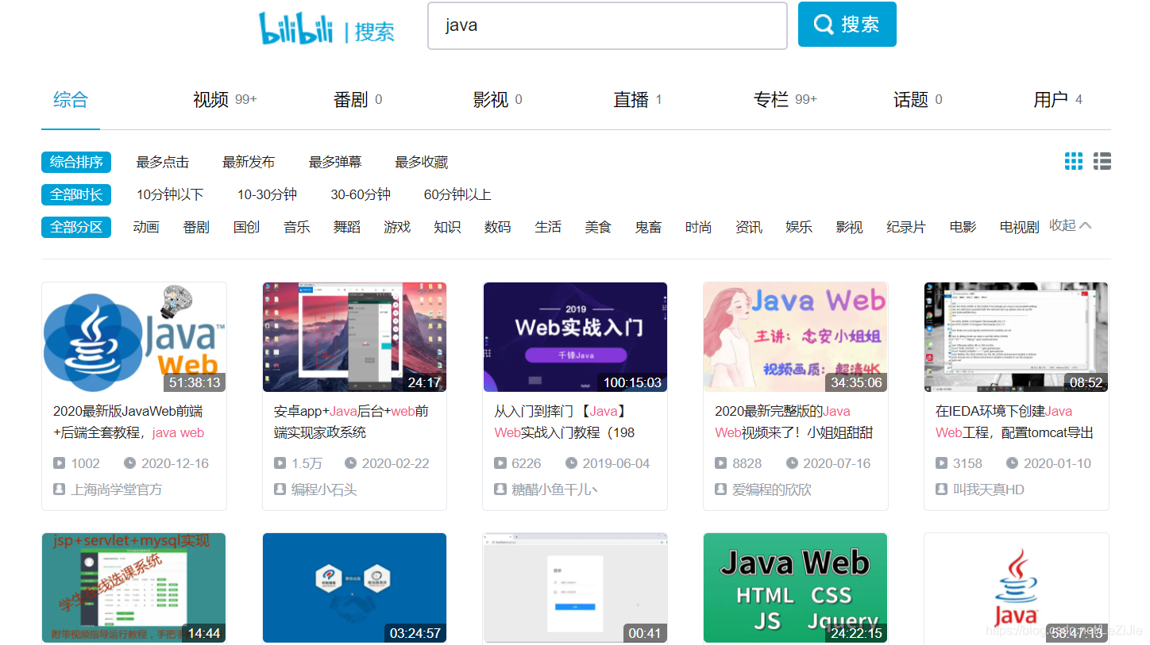This screenshot has height=645, width=1150.
Task: Click uploader icon beside 上海尚学堂官方
Action: point(60,490)
